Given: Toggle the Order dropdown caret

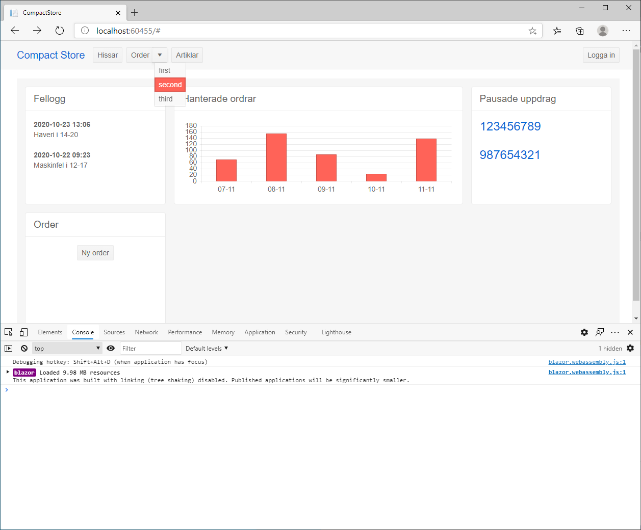Looking at the screenshot, I should (160, 55).
